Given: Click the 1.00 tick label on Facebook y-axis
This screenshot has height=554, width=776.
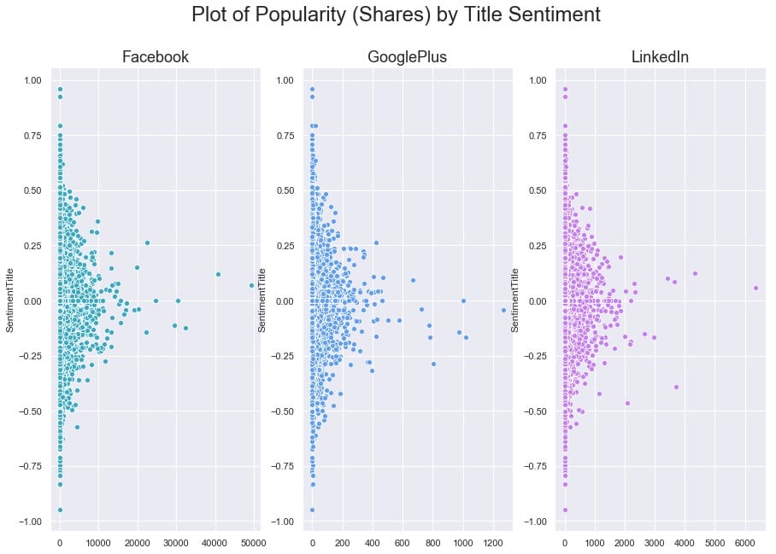Looking at the screenshot, I should tap(32, 80).
